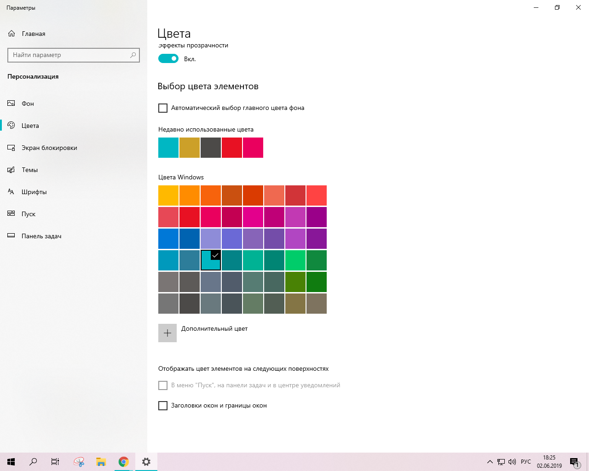Pick the recent gold color swatch
589x471 pixels.
tap(190, 148)
